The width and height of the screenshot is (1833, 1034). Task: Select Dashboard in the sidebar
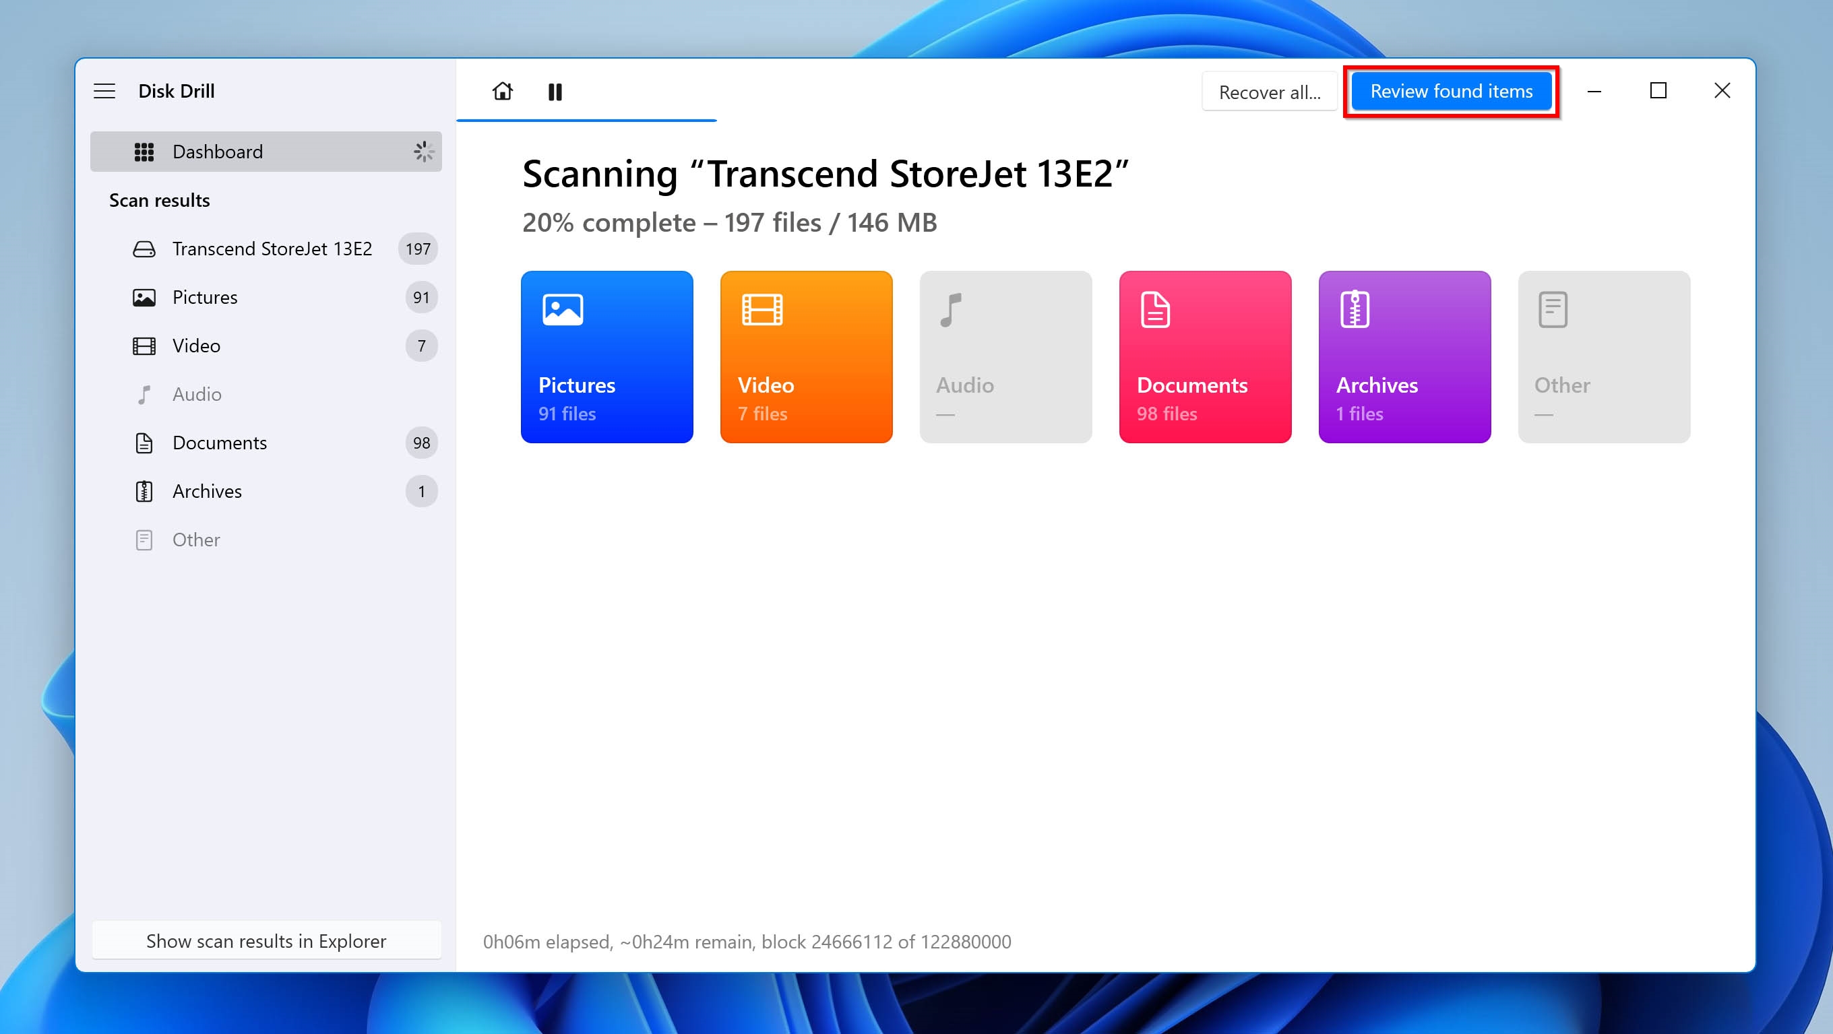[x=266, y=152]
